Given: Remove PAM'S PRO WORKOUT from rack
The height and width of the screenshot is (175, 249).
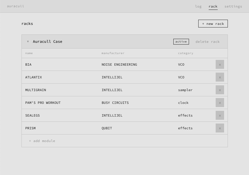Looking at the screenshot, I should (220, 103).
